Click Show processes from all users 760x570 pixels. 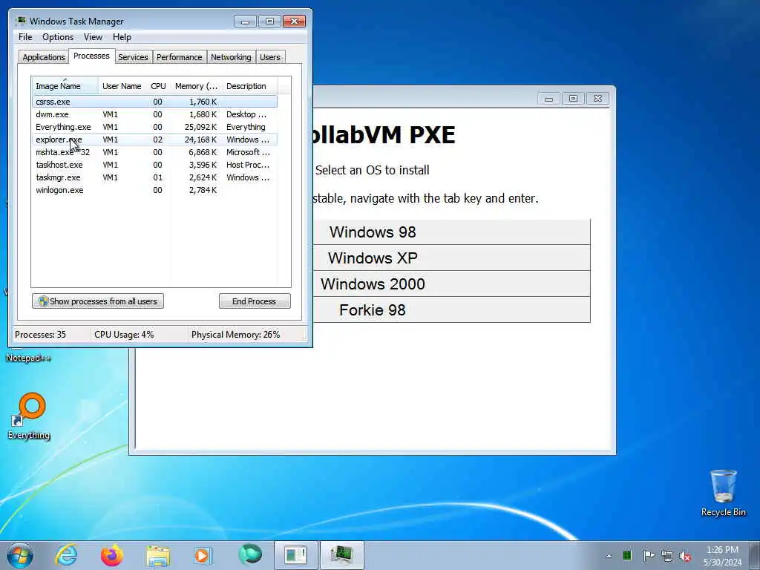98,301
